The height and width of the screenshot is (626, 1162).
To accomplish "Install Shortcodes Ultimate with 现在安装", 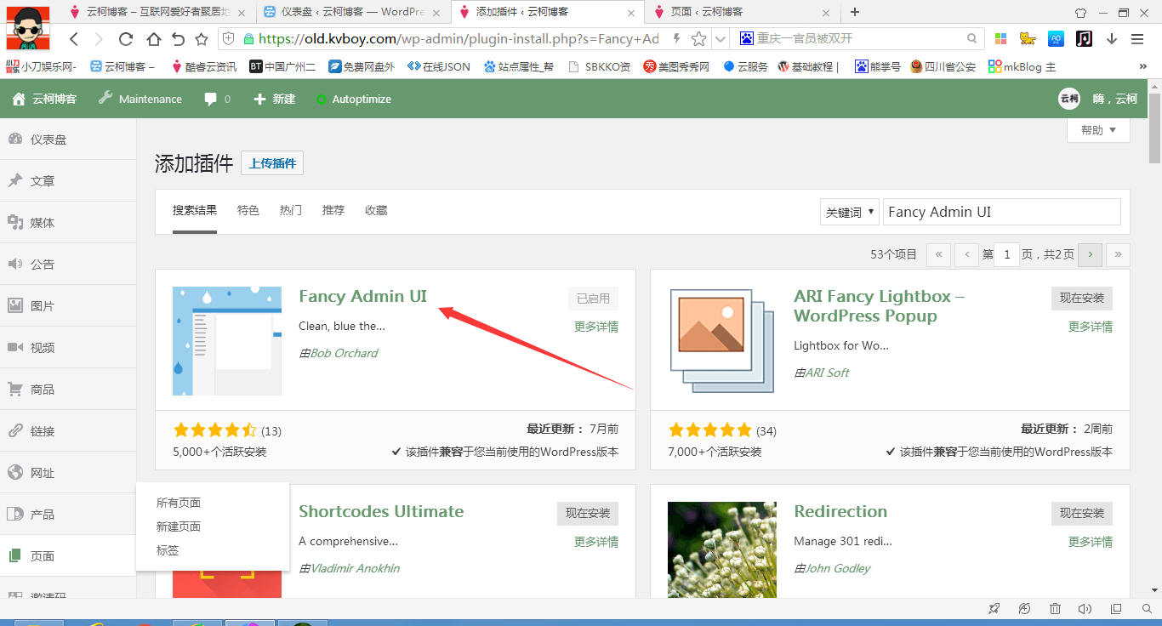I will point(588,514).
